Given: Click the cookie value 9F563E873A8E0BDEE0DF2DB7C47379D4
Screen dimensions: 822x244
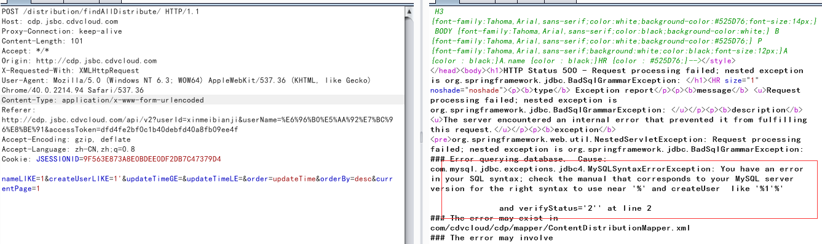Looking at the screenshot, I should point(152,159).
